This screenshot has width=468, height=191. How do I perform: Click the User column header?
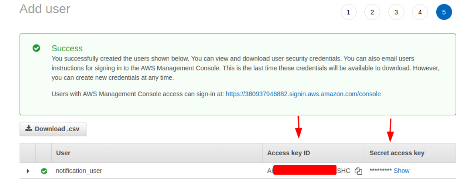pyautogui.click(x=63, y=153)
